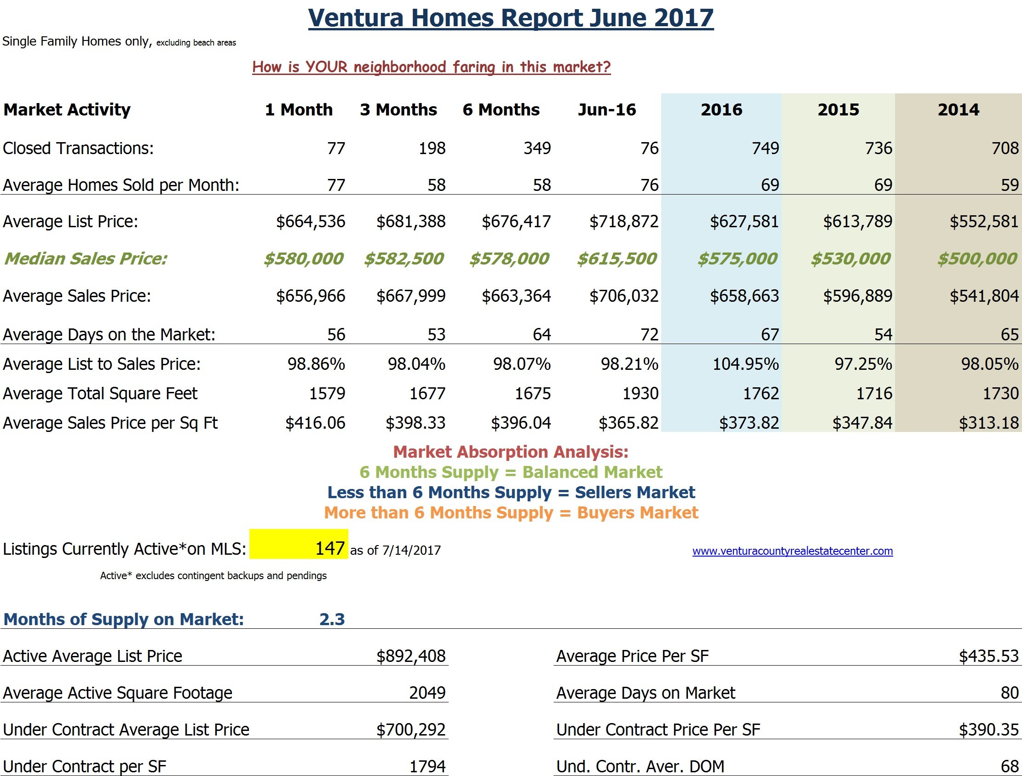
Task: Click 'Market Absorption Analysis:' heading
Action: (x=511, y=452)
